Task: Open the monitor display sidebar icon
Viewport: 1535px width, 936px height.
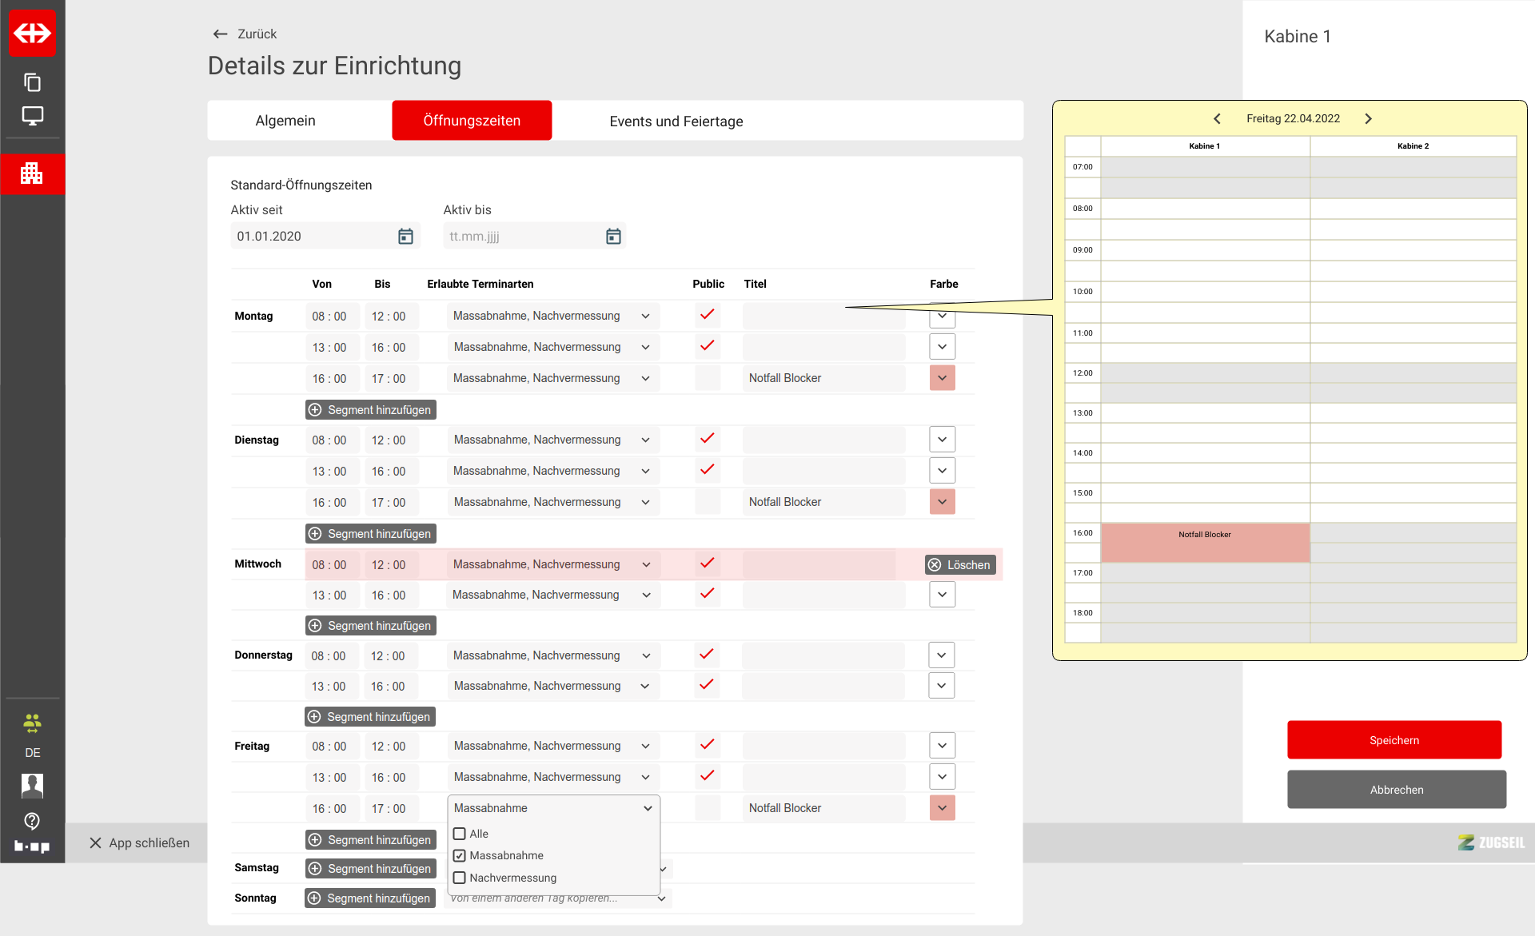Action: tap(32, 116)
